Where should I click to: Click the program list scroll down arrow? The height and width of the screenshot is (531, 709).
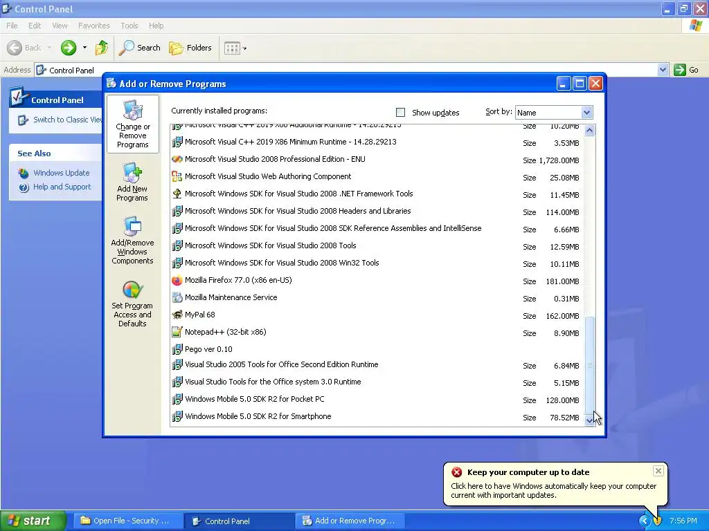tap(590, 420)
